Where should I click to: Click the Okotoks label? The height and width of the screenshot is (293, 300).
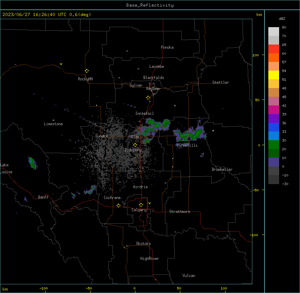pyautogui.click(x=143, y=244)
